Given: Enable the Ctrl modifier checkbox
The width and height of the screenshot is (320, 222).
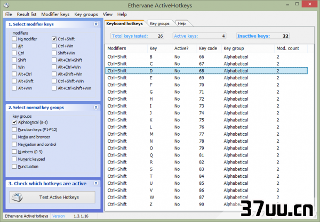Looking at the screenshot, I should tap(14, 53).
